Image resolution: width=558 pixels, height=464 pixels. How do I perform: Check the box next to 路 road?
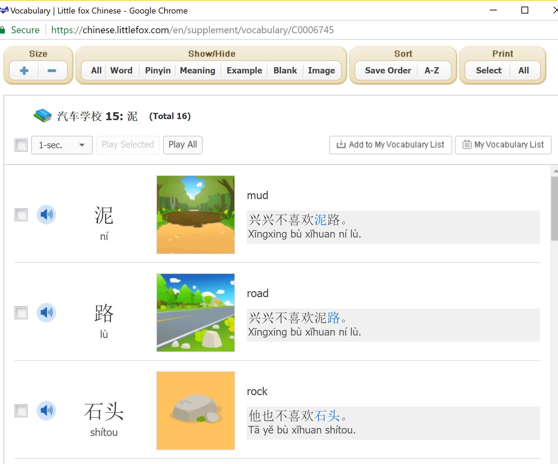coord(21,313)
